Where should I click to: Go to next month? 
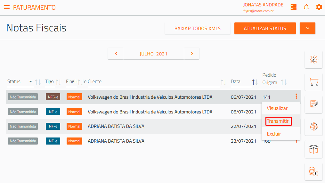point(192,54)
